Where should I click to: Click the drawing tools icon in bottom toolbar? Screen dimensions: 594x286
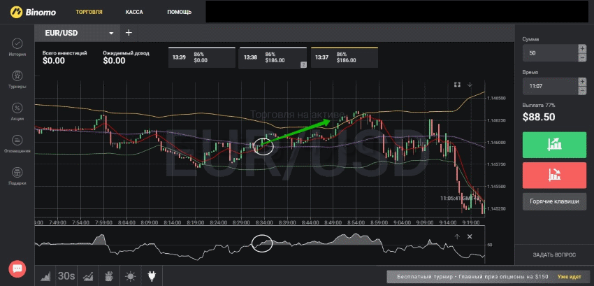click(x=110, y=276)
